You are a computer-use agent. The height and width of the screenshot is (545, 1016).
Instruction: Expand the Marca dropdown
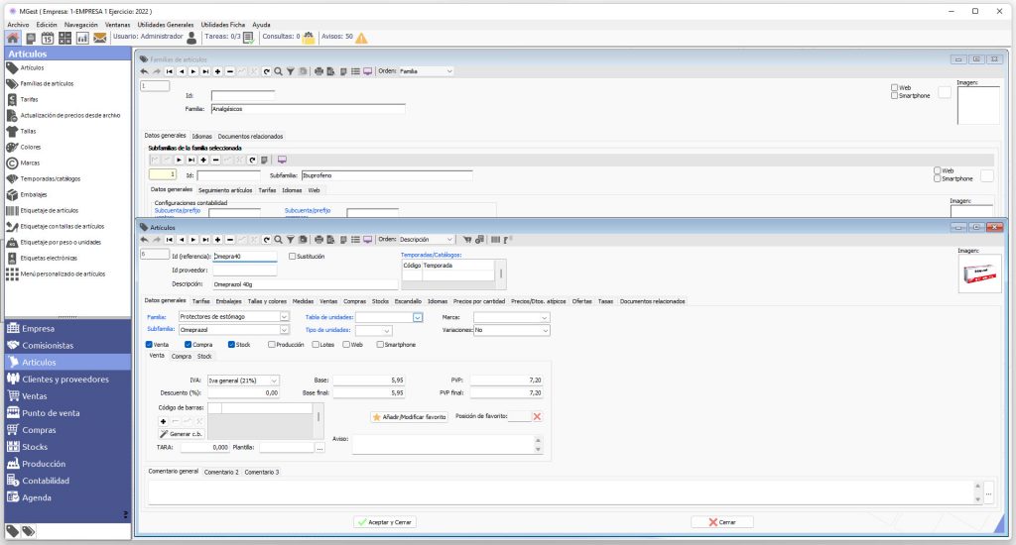point(545,317)
